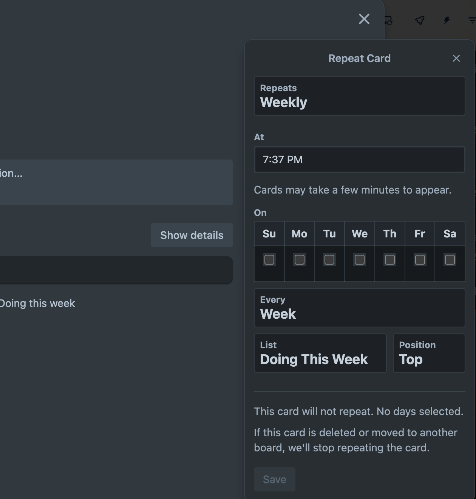476x499 pixels.
Task: Open the board filter icon
Action: click(472, 20)
